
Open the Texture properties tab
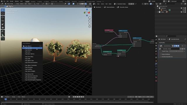click(x=156, y=81)
